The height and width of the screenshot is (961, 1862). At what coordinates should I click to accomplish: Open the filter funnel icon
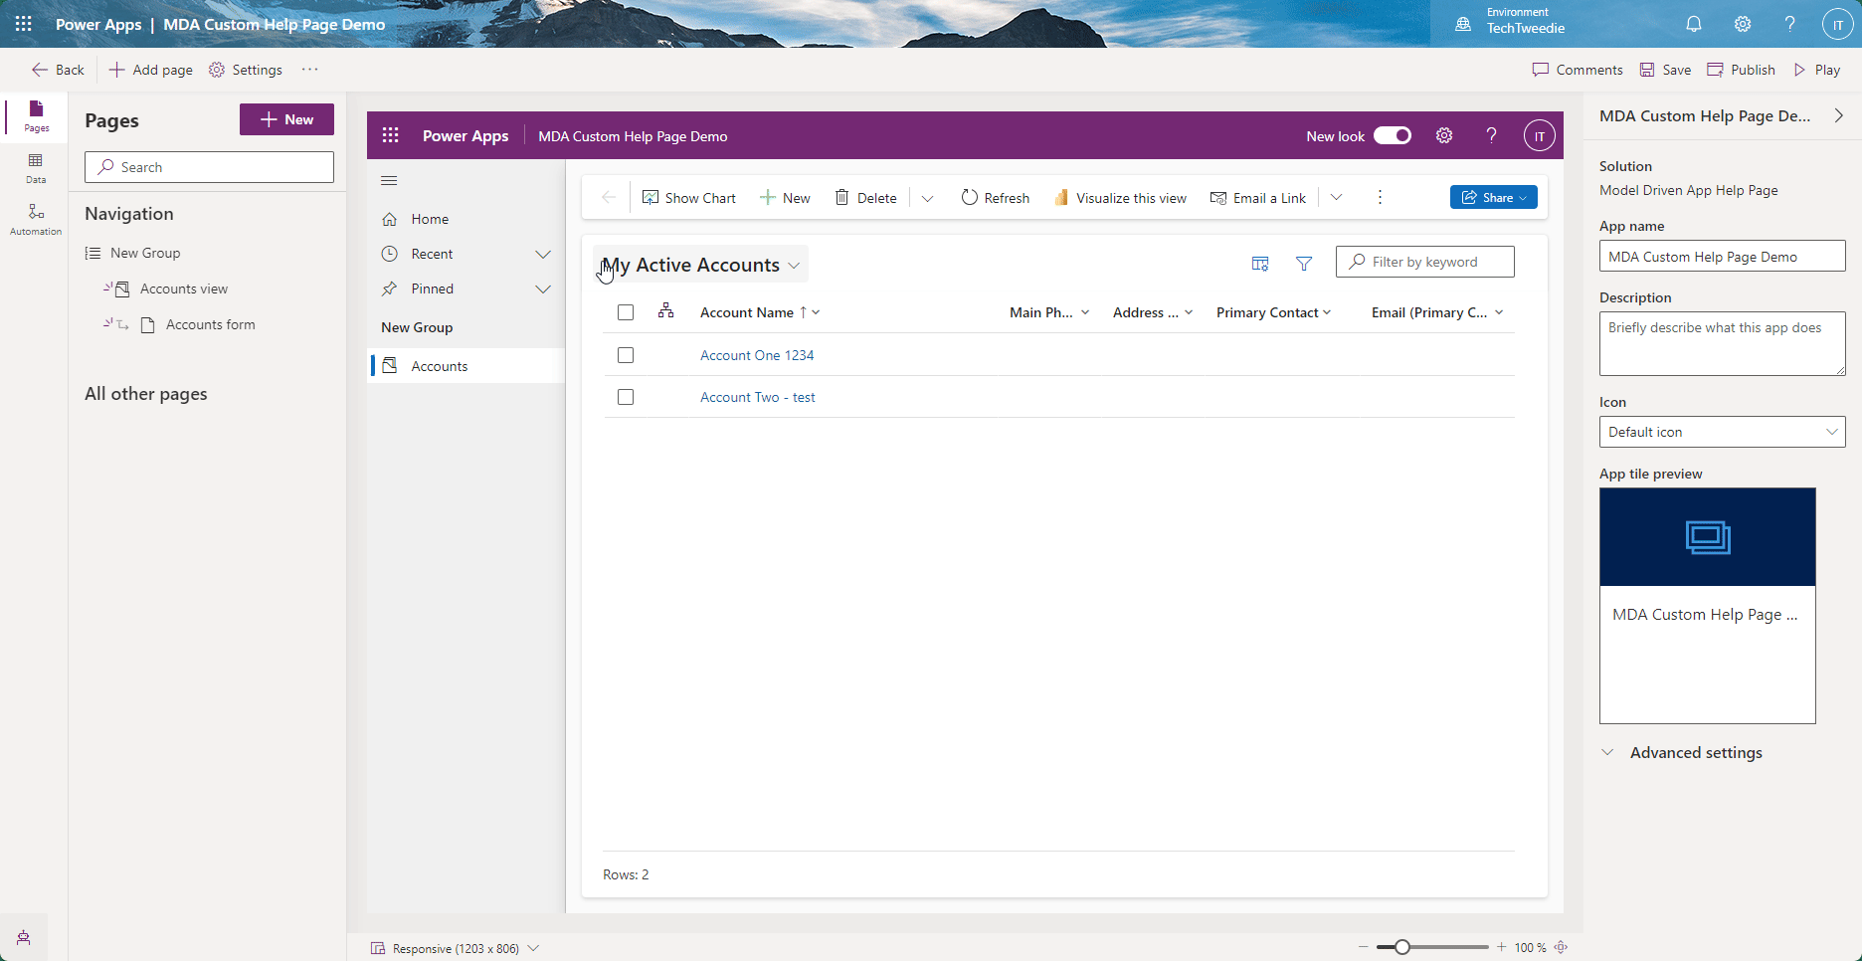1304,264
